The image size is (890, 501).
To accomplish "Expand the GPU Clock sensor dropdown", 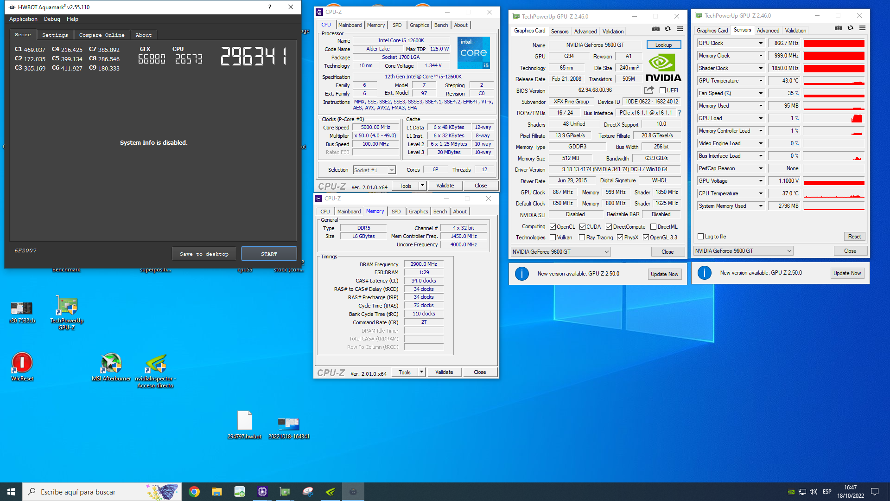I will 761,43.
